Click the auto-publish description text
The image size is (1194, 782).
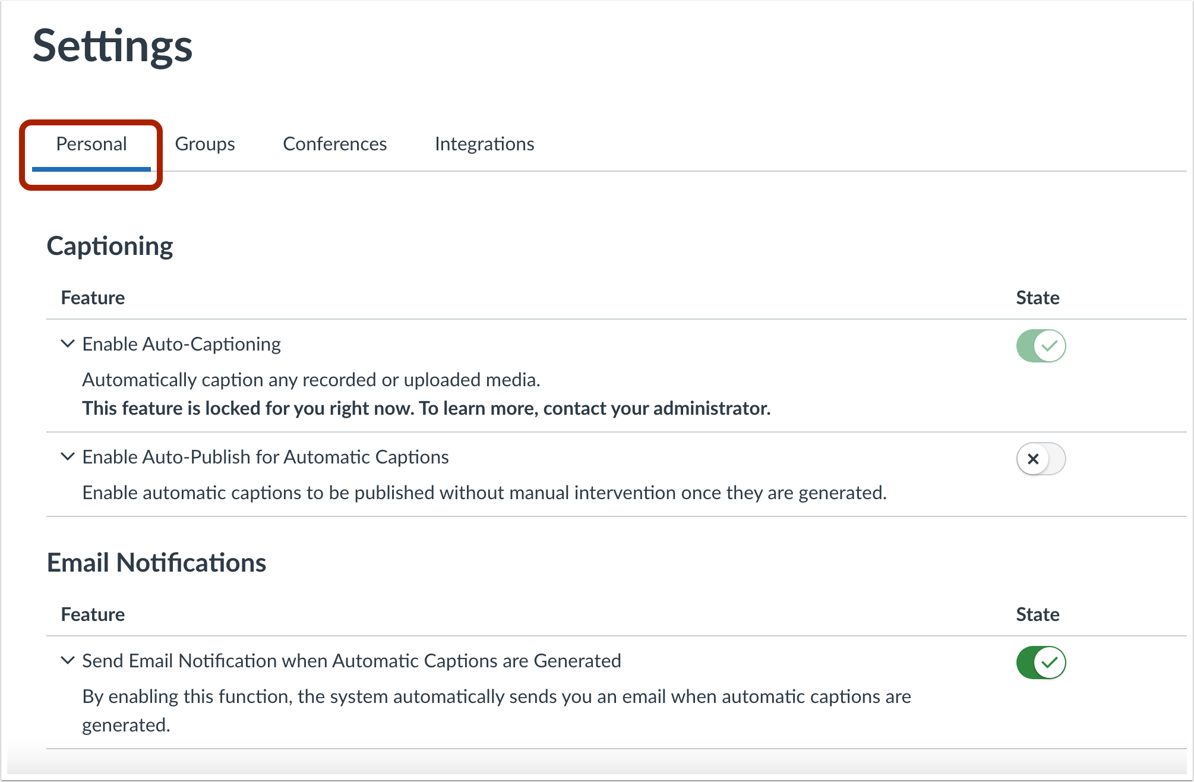484,493
